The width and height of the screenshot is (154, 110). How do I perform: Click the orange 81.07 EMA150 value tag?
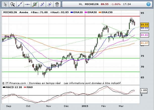click(x=144, y=43)
